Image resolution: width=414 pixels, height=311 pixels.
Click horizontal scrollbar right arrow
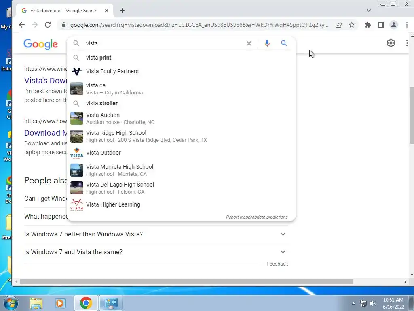coord(405,282)
